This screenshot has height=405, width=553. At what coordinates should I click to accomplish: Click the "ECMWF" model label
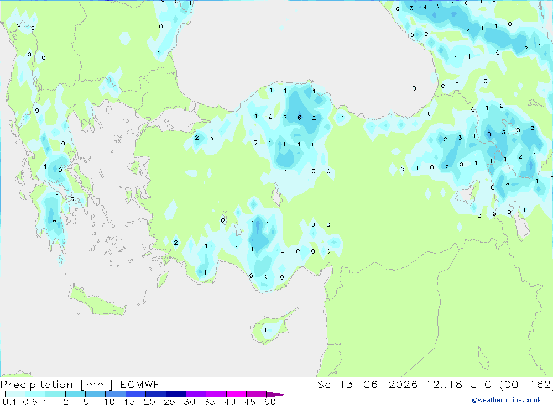pos(140,384)
